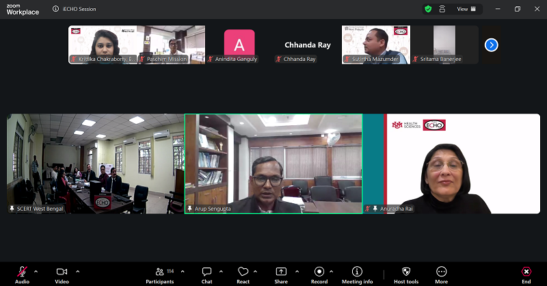Click the Arup Sengupta name label
This screenshot has width=547, height=286.
click(x=213, y=209)
